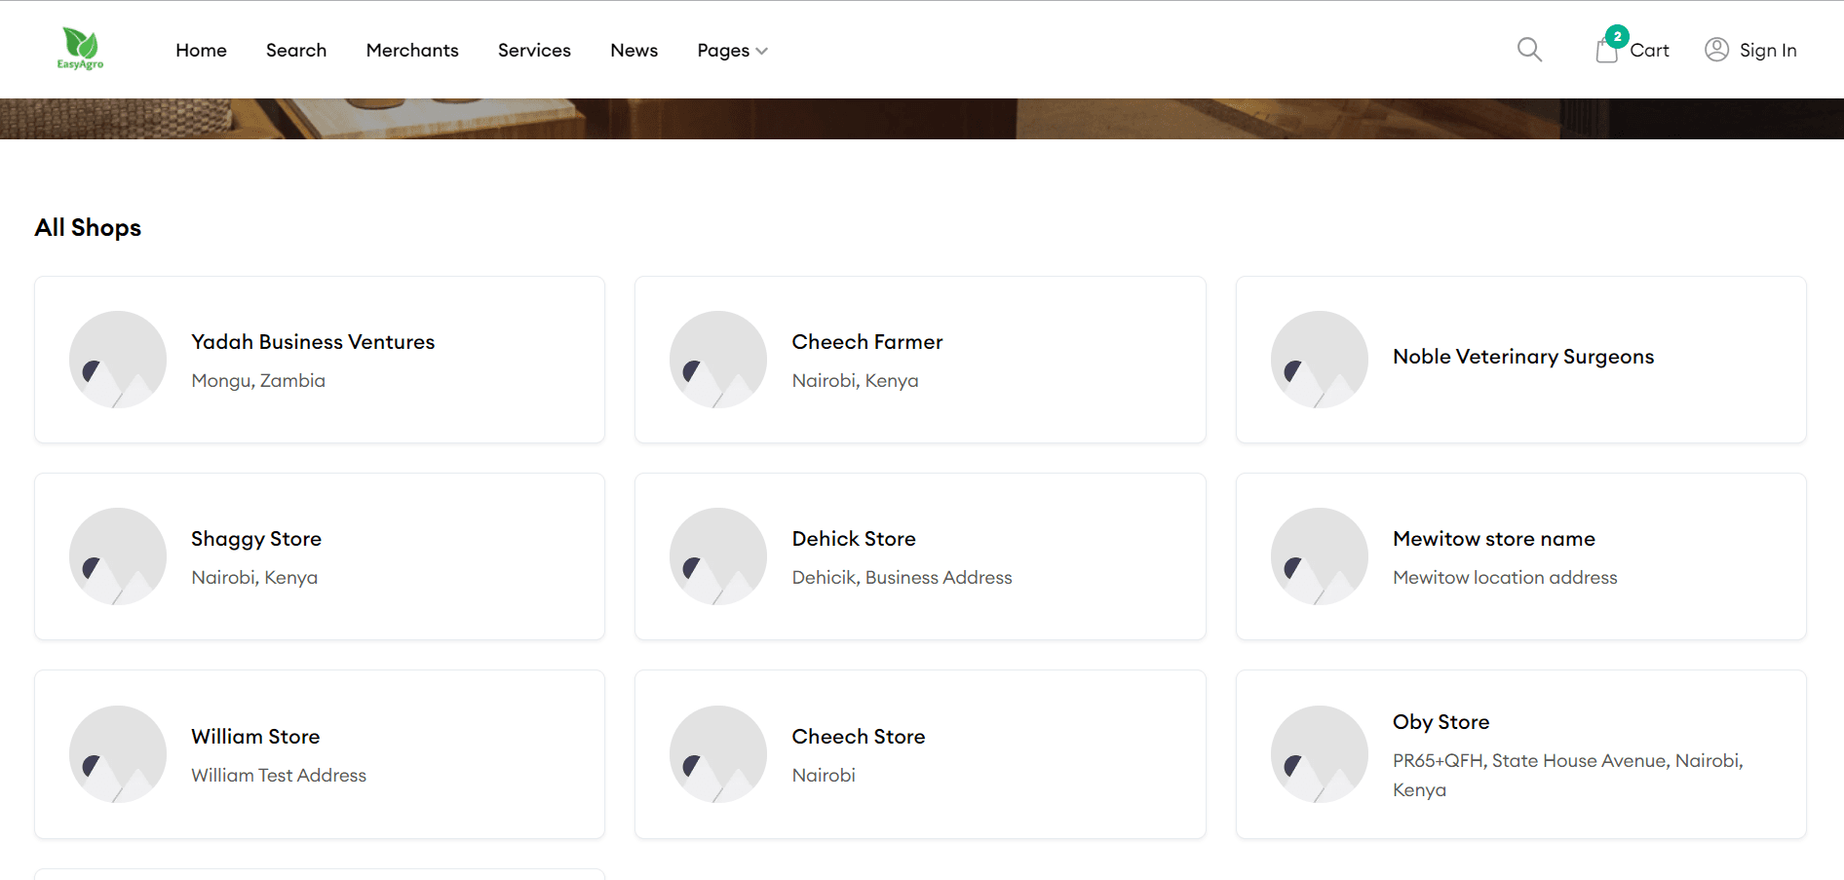The width and height of the screenshot is (1844, 880).
Task: Expand the Pages dropdown menu
Action: (732, 51)
